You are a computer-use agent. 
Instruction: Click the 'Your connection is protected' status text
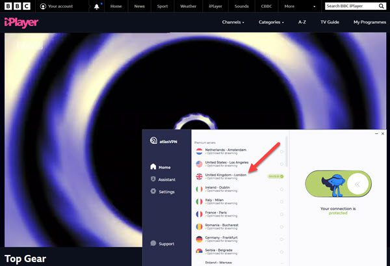338,211
